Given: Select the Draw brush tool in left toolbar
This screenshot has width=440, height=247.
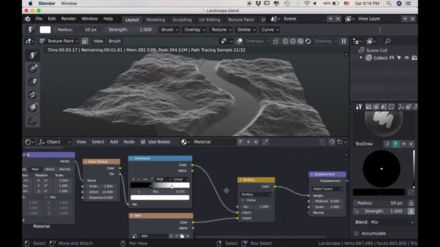Looking at the screenshot, I should tap(32, 55).
